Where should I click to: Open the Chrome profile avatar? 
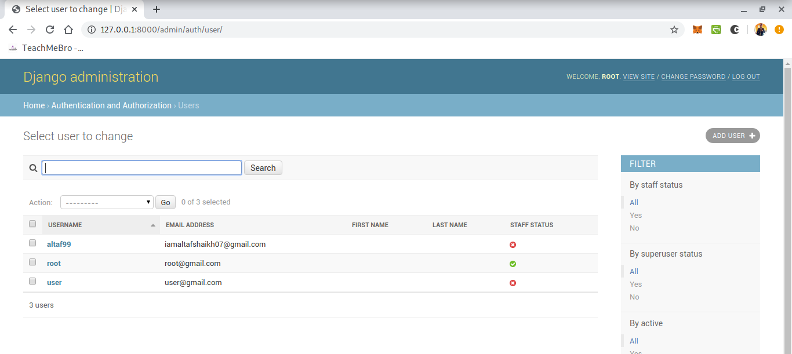(x=761, y=30)
